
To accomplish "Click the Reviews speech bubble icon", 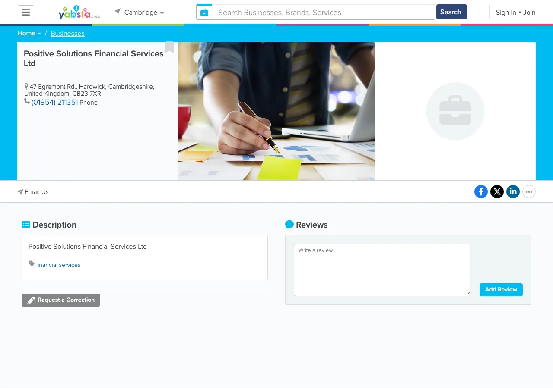I will [289, 224].
